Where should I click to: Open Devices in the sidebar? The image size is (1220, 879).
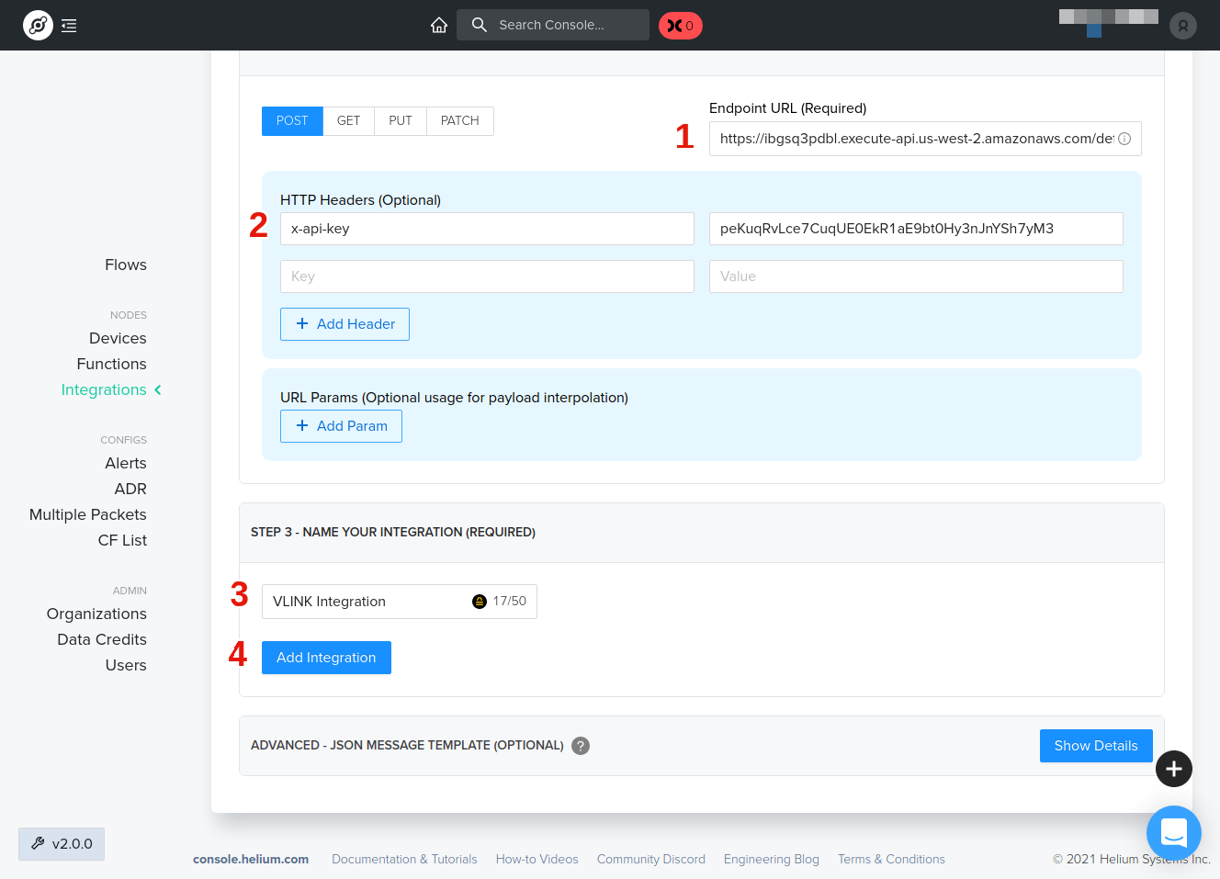tap(118, 338)
